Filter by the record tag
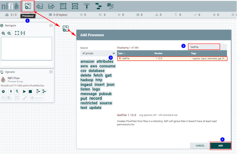The height and width of the screenshot is (154, 237). tap(96, 98)
